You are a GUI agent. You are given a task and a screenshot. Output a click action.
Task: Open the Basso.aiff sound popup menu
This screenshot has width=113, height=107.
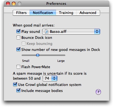pos(71,32)
